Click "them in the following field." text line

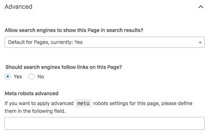point(35,111)
